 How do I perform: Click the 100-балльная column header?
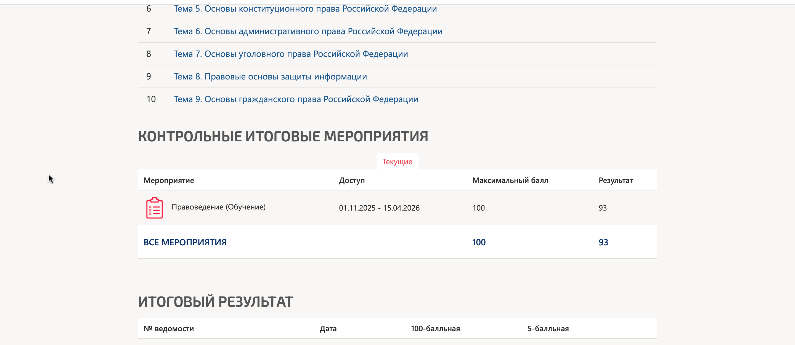[435, 328]
